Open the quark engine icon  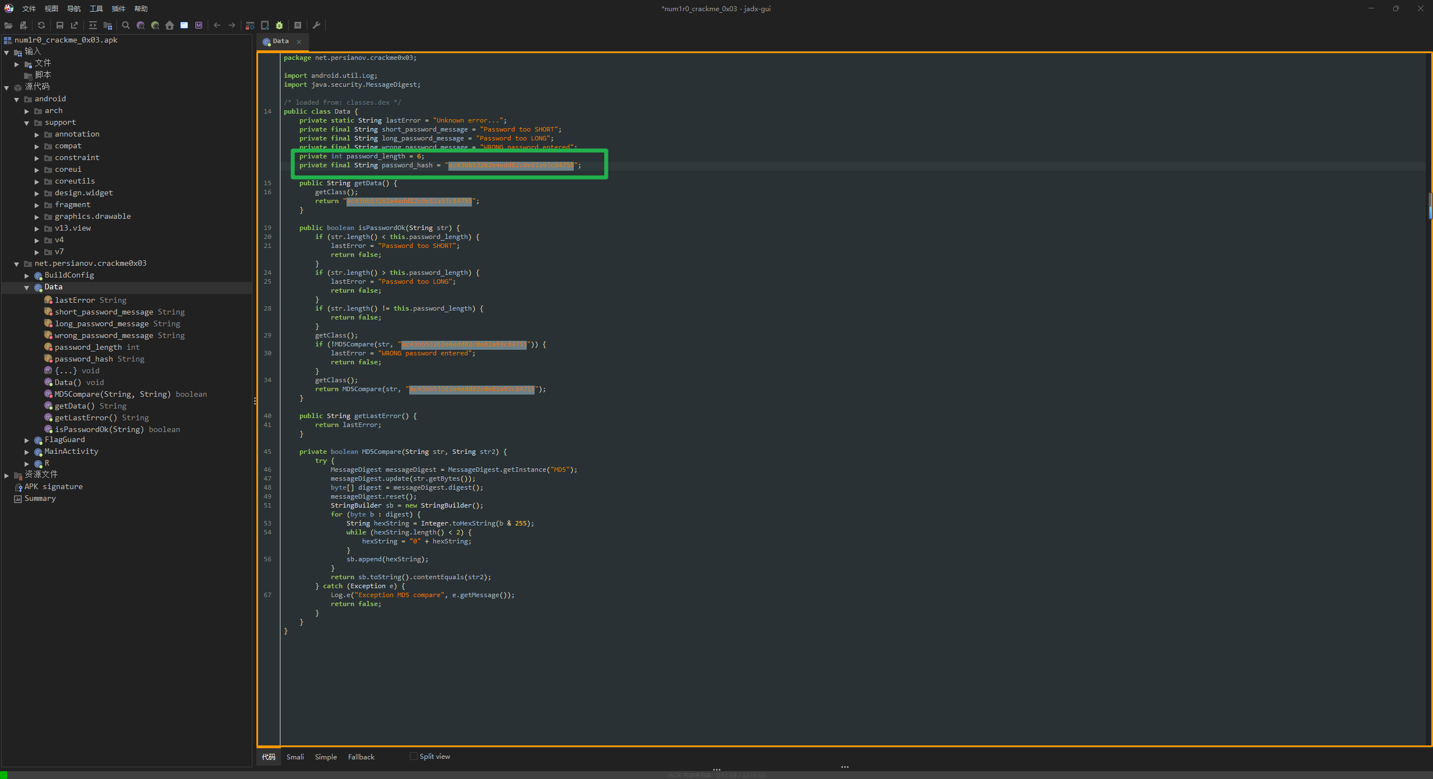[x=265, y=25]
